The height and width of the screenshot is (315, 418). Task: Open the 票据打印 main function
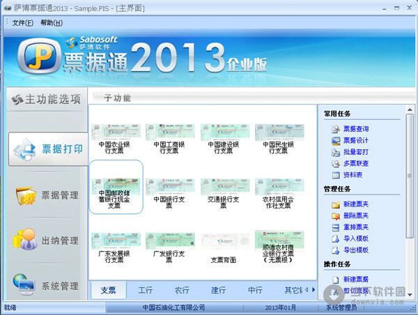click(48, 149)
